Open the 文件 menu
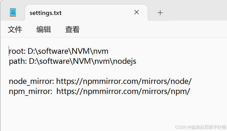Image resolution: width=227 pixels, height=131 pixels. click(x=15, y=30)
